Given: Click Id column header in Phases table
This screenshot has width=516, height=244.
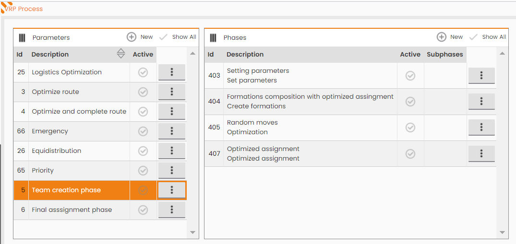Looking at the screenshot, I should coord(211,54).
